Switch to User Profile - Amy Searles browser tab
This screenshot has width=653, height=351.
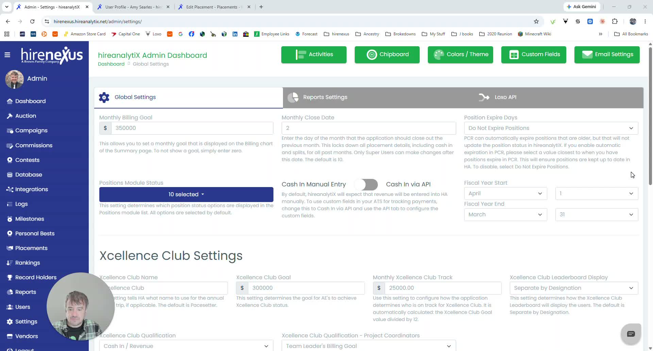(133, 7)
